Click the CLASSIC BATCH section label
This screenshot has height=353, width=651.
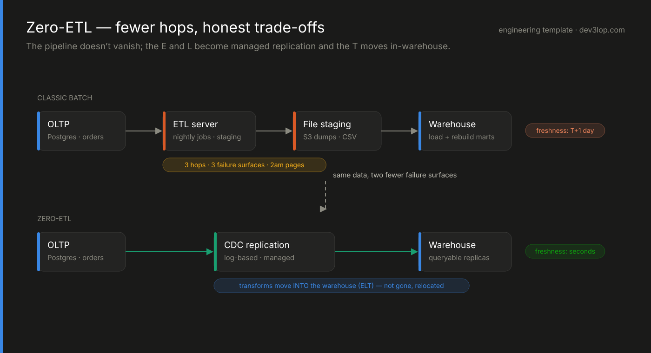pyautogui.click(x=65, y=98)
